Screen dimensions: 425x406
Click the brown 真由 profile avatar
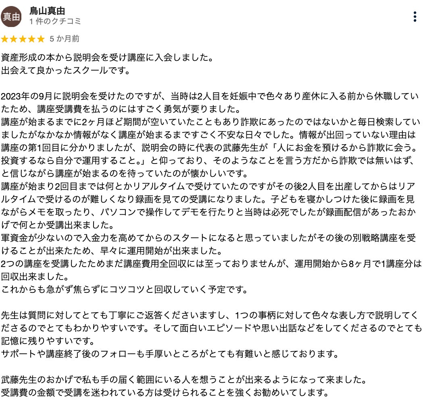(x=11, y=17)
